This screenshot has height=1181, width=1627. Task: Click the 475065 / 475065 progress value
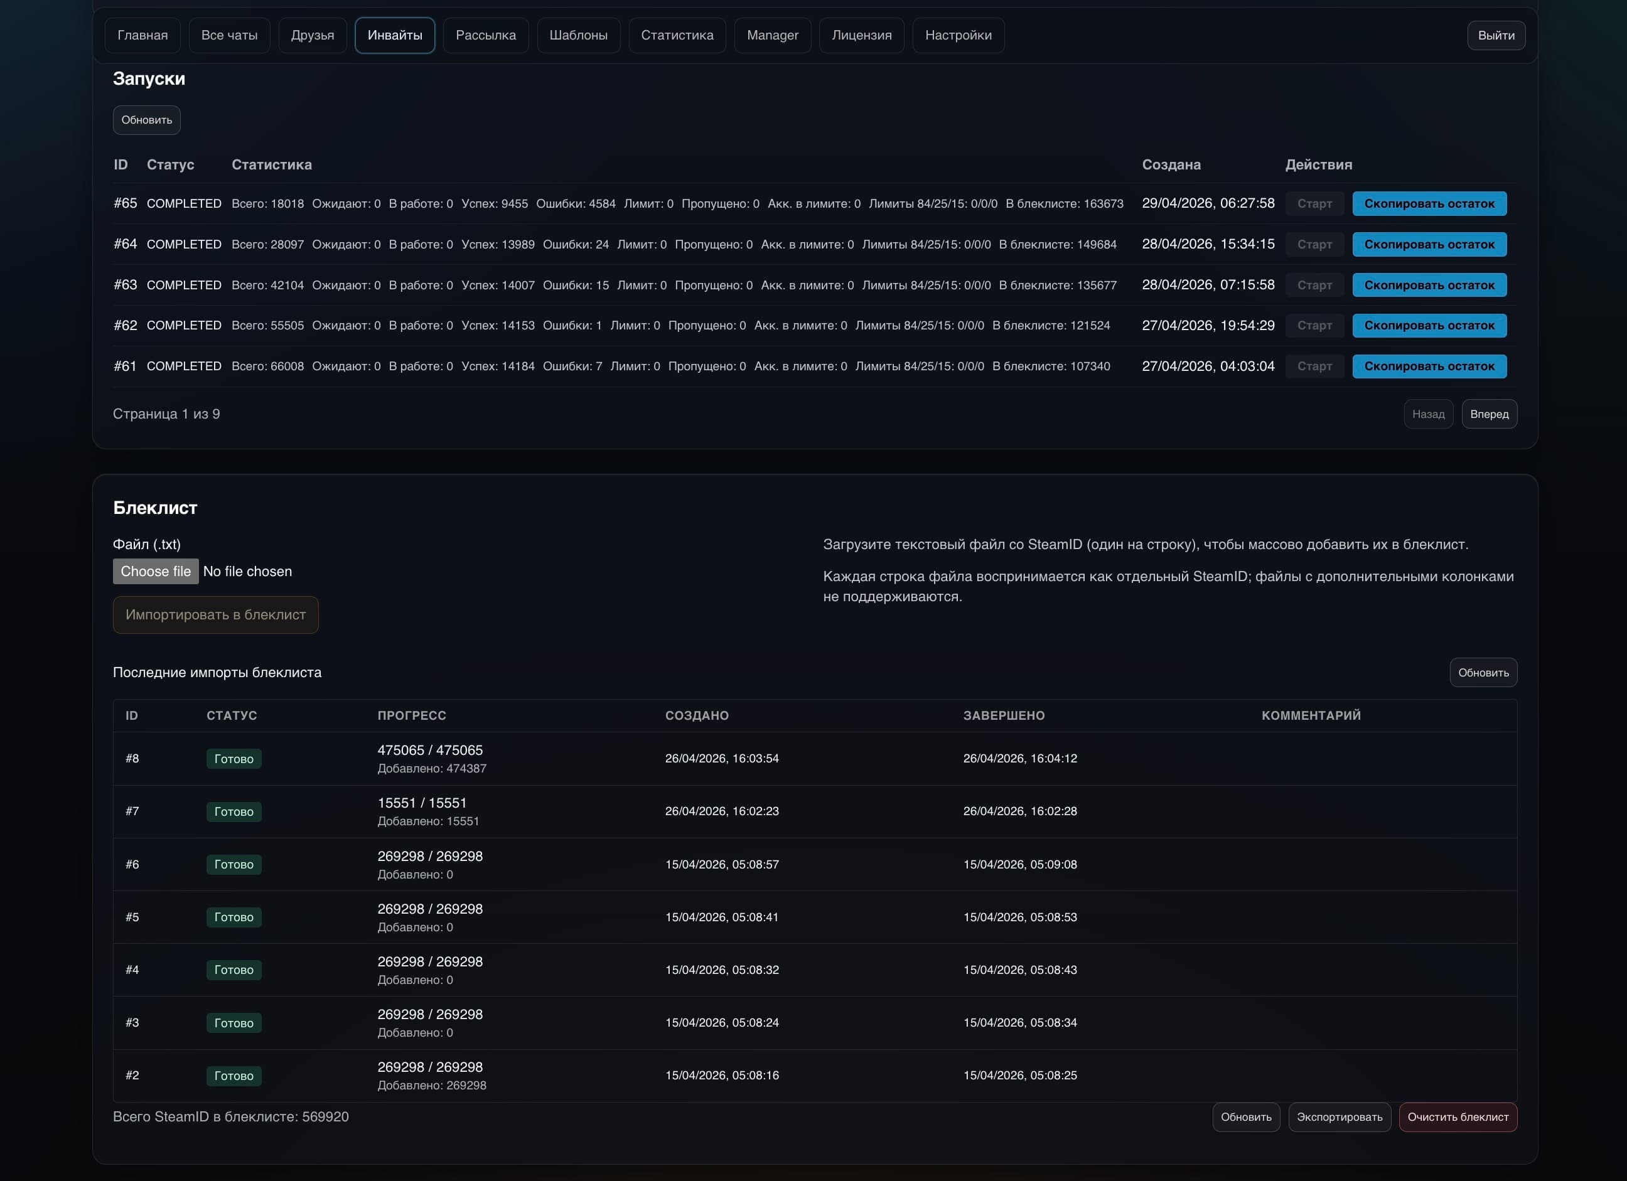point(430,750)
